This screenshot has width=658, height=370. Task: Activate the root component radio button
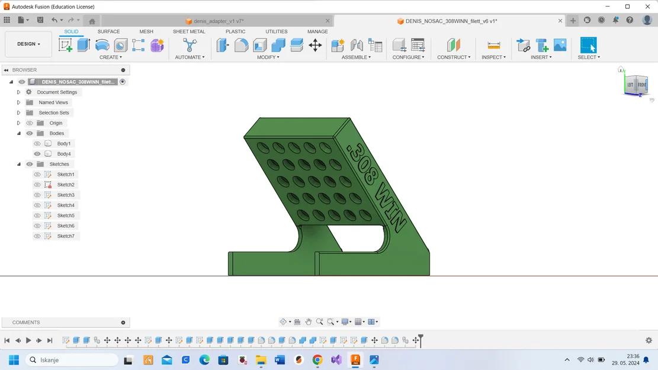pyautogui.click(x=123, y=82)
